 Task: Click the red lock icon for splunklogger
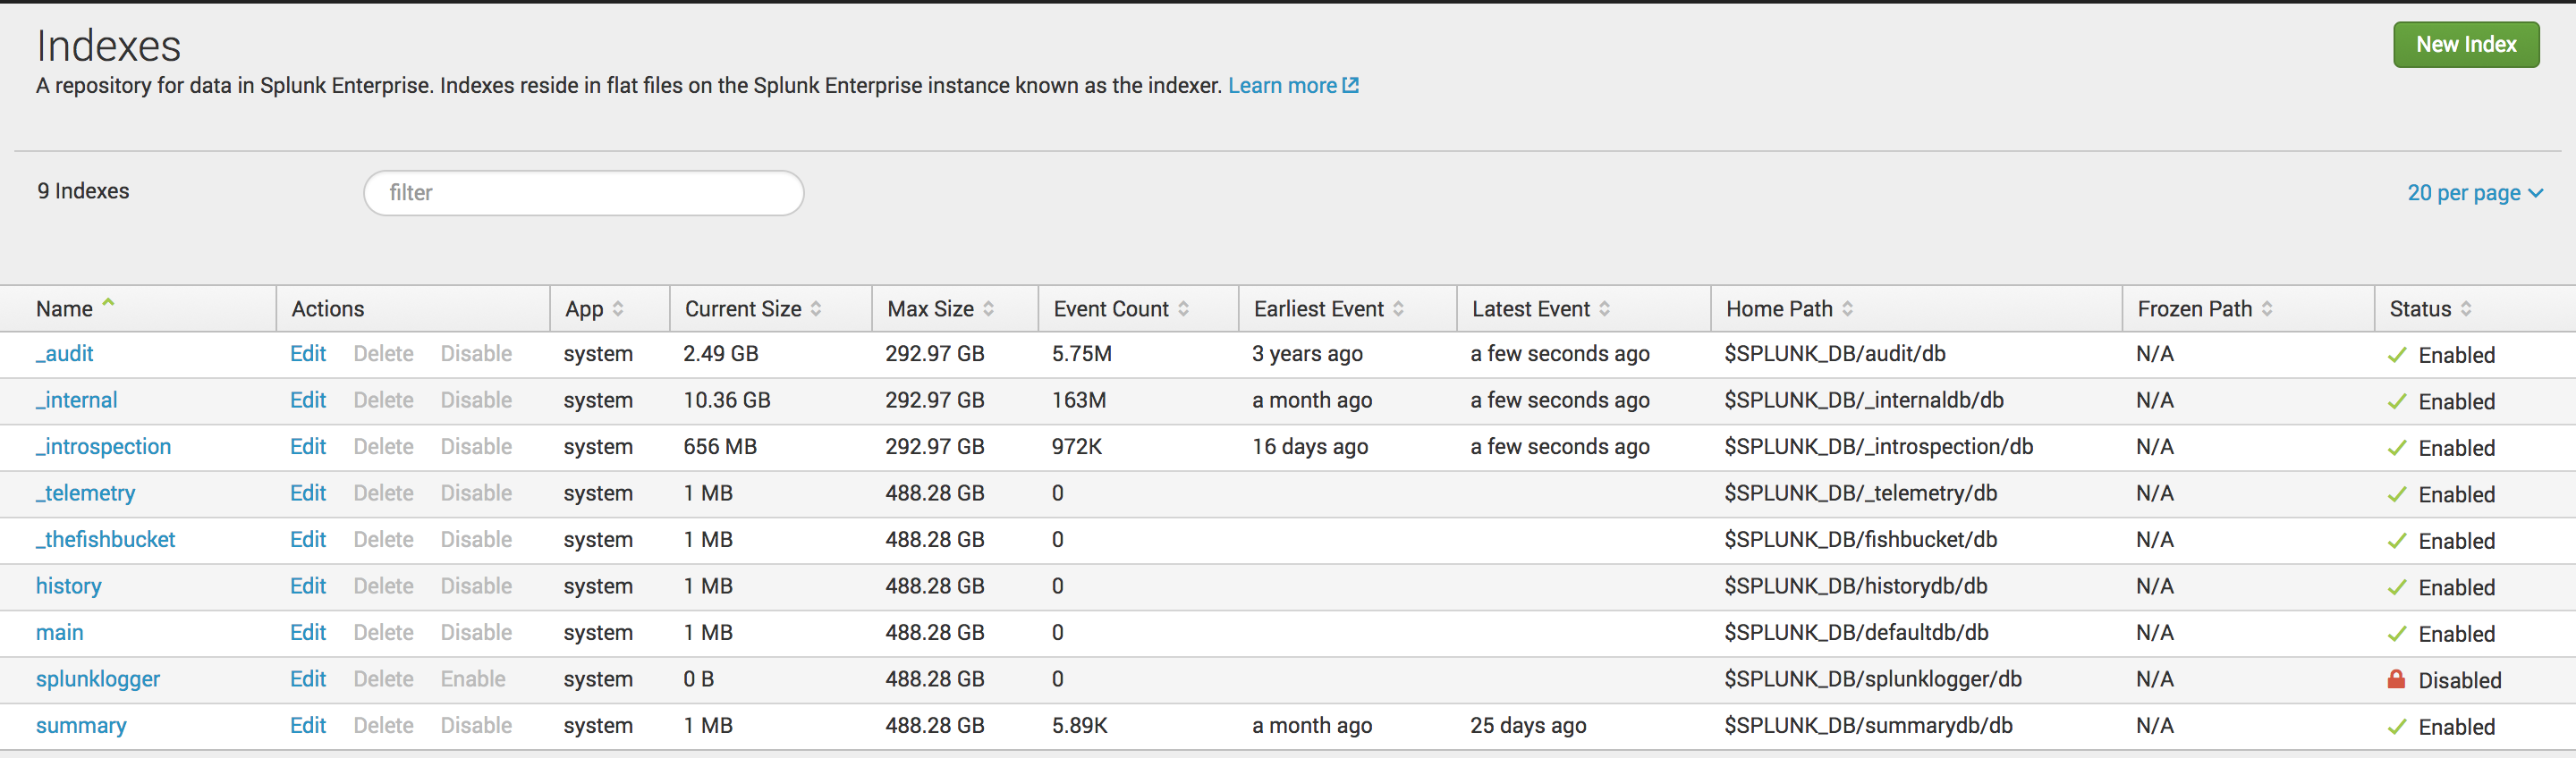pos(2396,679)
